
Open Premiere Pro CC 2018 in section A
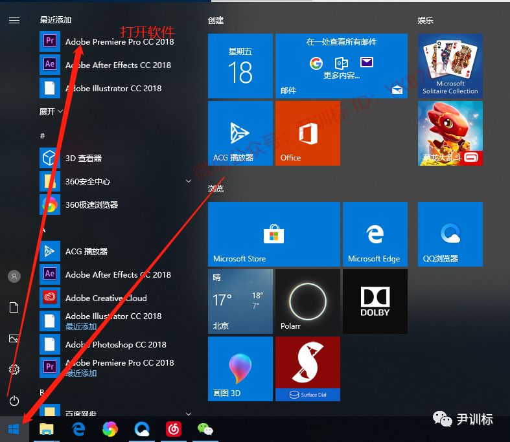coord(115,368)
